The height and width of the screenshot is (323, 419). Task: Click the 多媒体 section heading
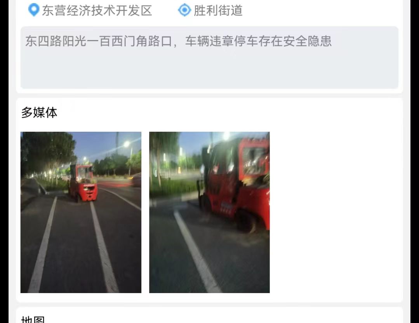coord(39,113)
